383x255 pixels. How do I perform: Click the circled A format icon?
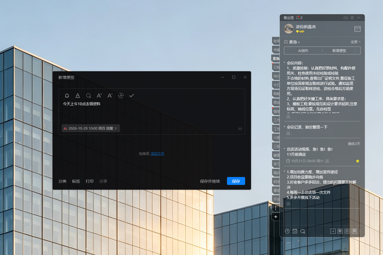[x=121, y=96]
